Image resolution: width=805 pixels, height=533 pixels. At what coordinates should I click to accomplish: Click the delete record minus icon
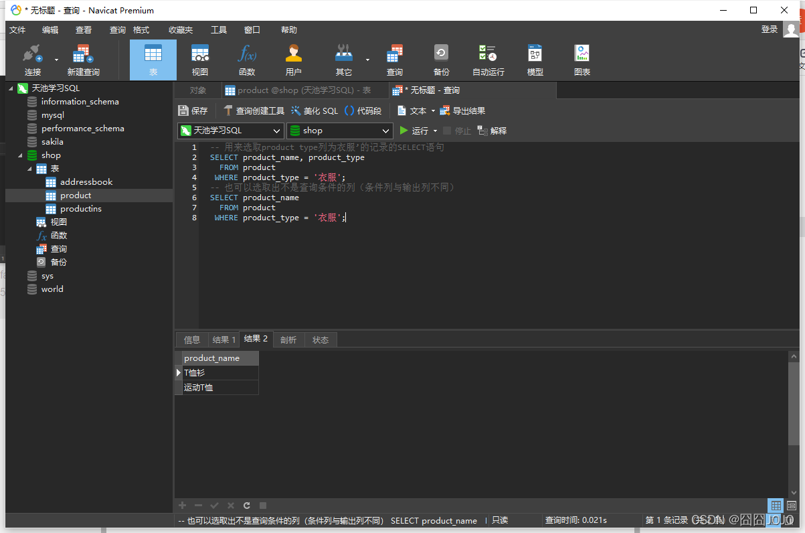point(198,506)
